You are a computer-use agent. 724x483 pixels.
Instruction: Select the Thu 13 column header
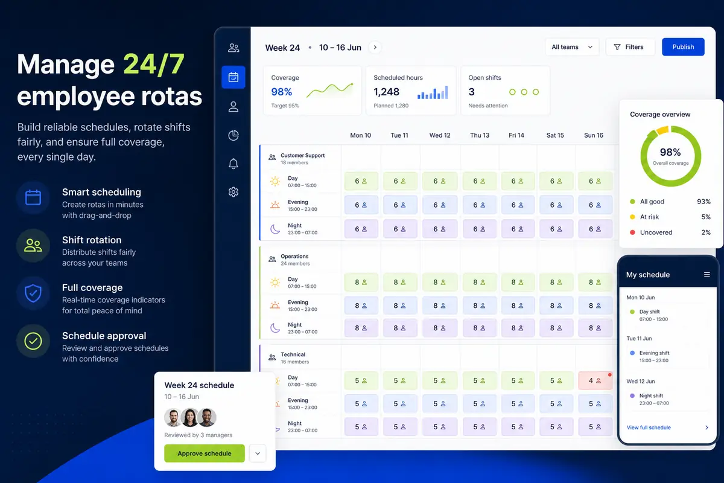pos(480,135)
